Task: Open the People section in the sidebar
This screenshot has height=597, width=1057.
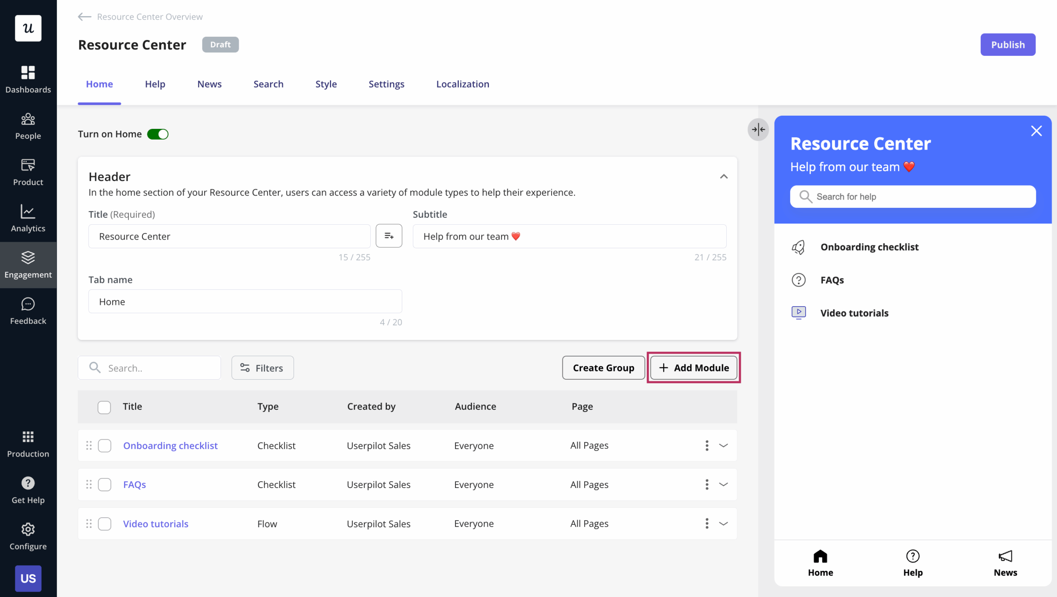Action: (x=28, y=126)
